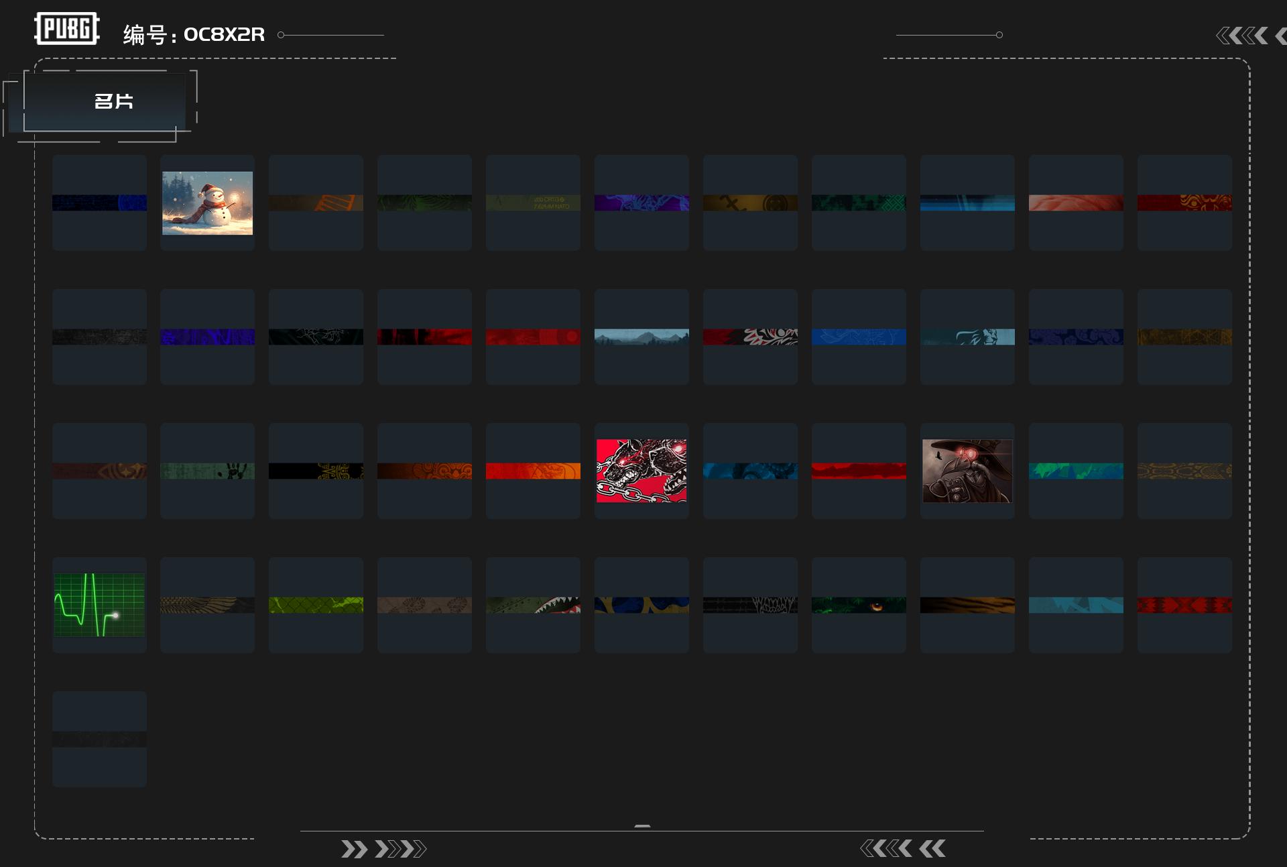Viewport: 1287px width, 867px height.
Task: Select the black nameplate with white line dragon
Action: coord(316,337)
